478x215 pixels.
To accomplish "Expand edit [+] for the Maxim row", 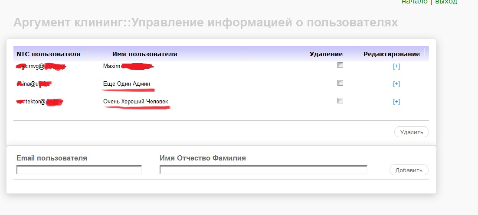I will coord(396,66).
